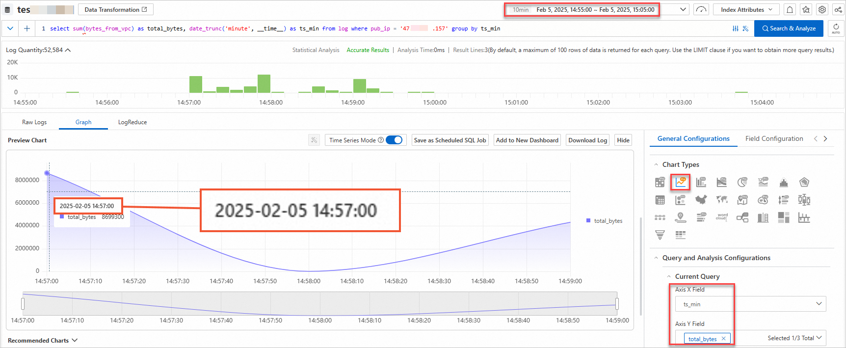Image resolution: width=846 pixels, height=348 pixels.
Task: Click the gauge speed icon
Action: (701, 9)
